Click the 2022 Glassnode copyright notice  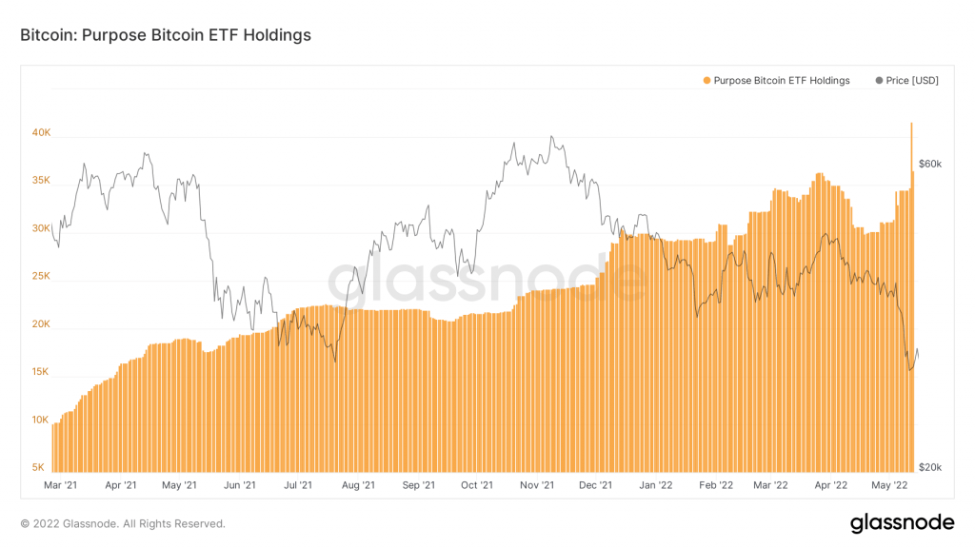pyautogui.click(x=123, y=523)
